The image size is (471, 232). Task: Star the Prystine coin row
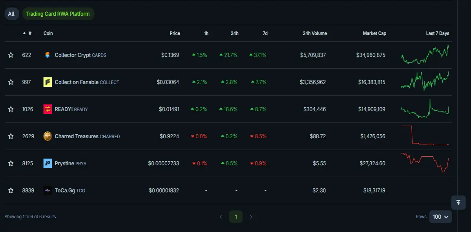tap(11, 164)
